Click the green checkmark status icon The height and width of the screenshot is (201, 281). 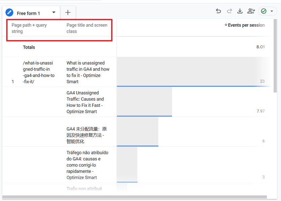[x=264, y=11]
